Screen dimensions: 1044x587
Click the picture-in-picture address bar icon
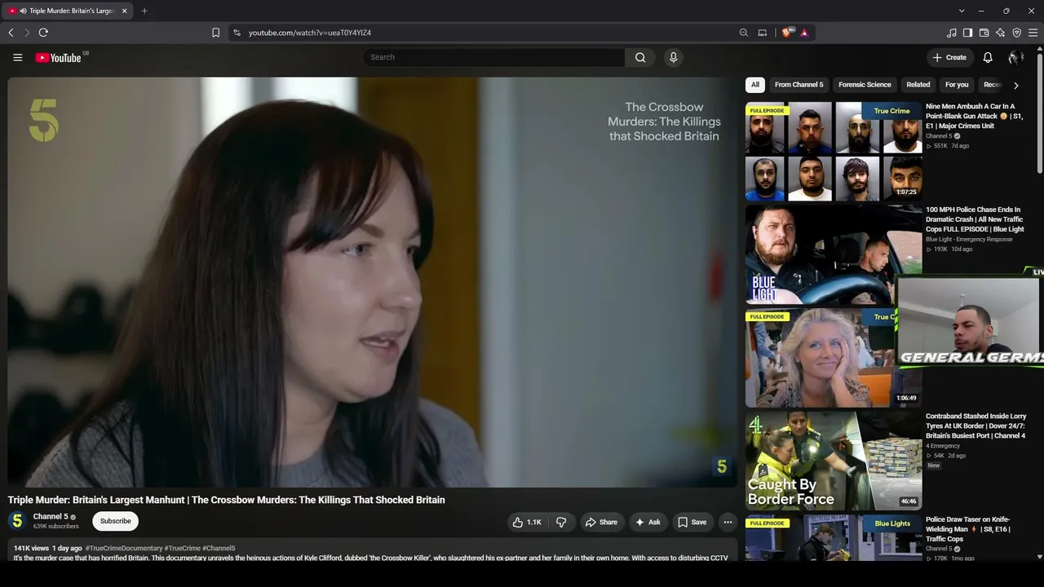point(763,33)
